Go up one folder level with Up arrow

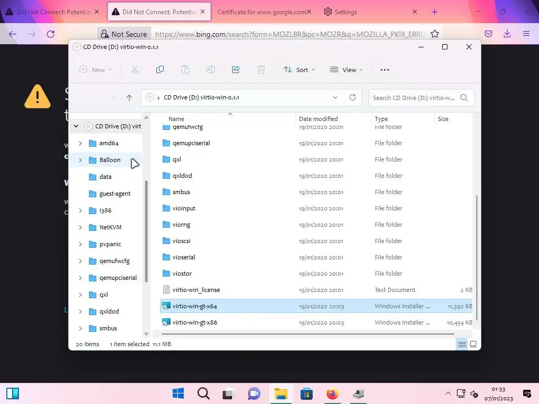[x=129, y=98]
